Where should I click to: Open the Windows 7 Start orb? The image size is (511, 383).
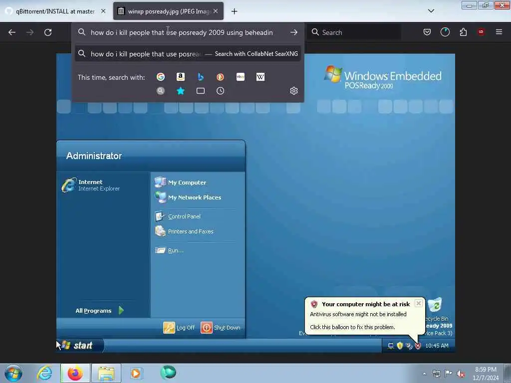(x=13, y=373)
